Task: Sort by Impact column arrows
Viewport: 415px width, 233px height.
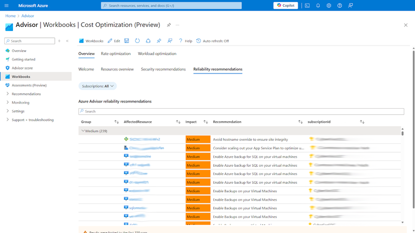Action: pyautogui.click(x=205, y=122)
